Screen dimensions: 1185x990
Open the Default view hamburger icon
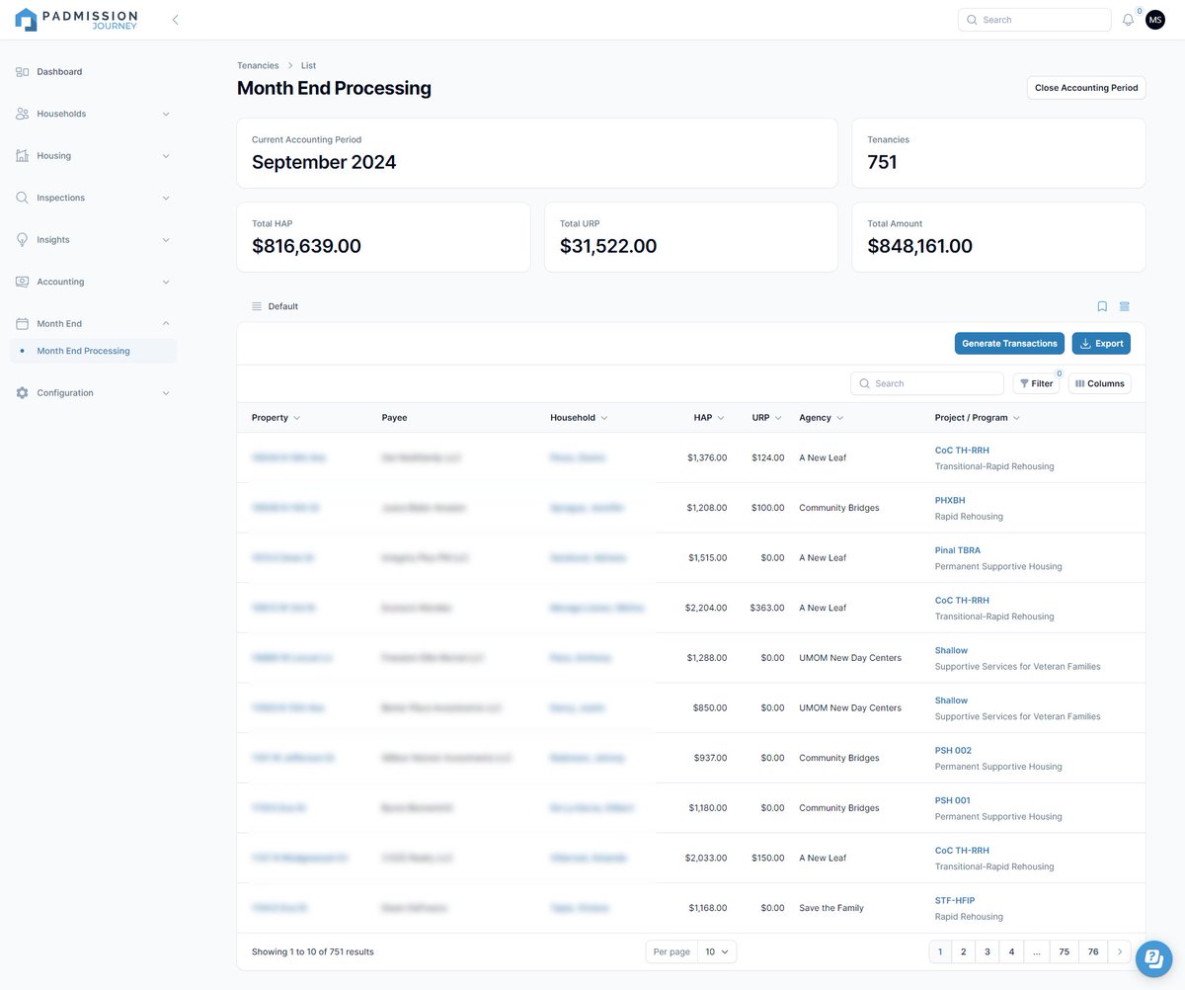[257, 306]
